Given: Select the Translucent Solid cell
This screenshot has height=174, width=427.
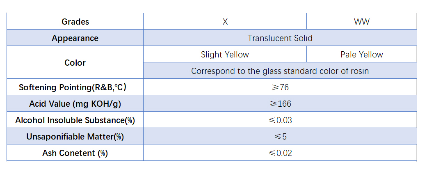Looking at the screenshot, I should [280, 38].
